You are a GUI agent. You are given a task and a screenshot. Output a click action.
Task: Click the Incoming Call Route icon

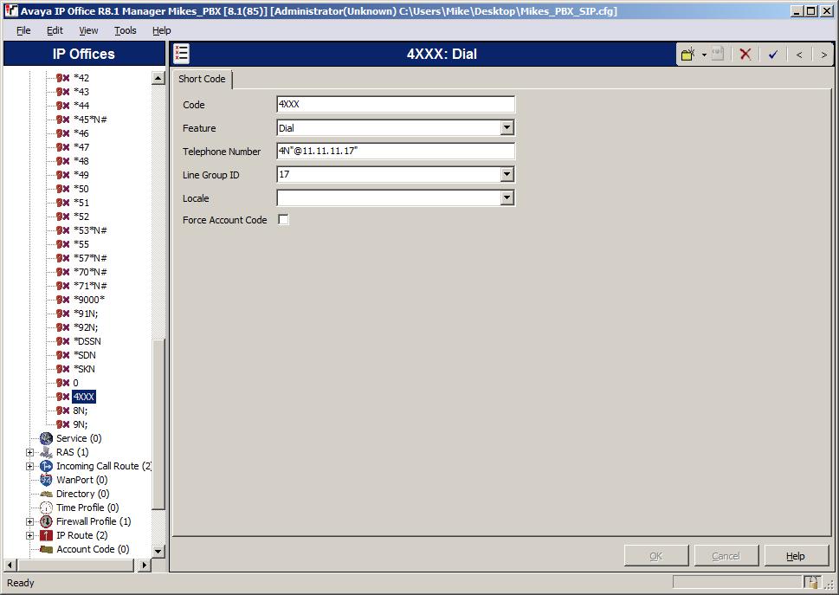(47, 467)
